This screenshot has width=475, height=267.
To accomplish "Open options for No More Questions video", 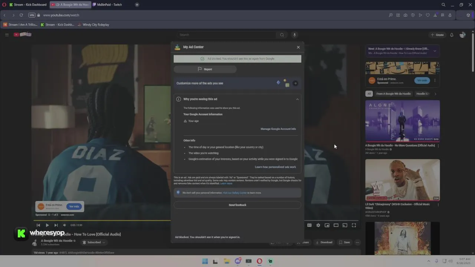I will (438, 146).
